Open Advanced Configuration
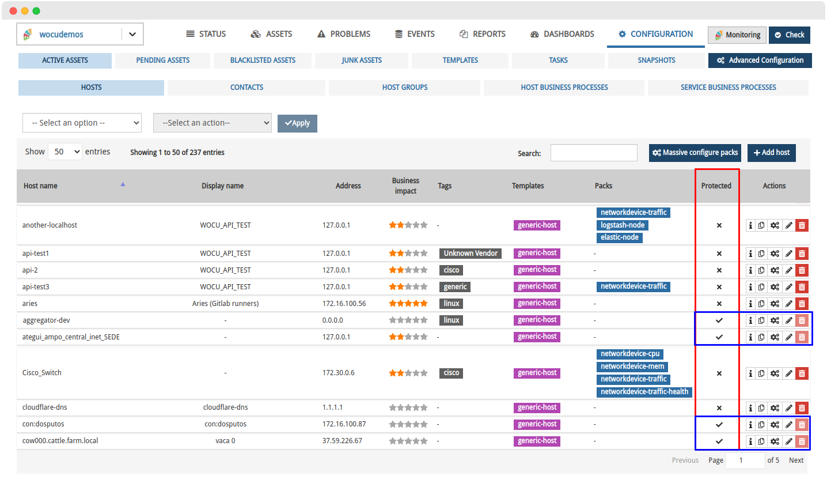The image size is (827, 491). pyautogui.click(x=760, y=61)
